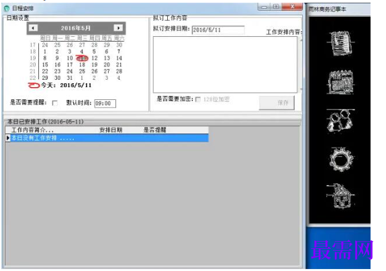
Task: Click the arrangement date column header
Action: pos(111,130)
